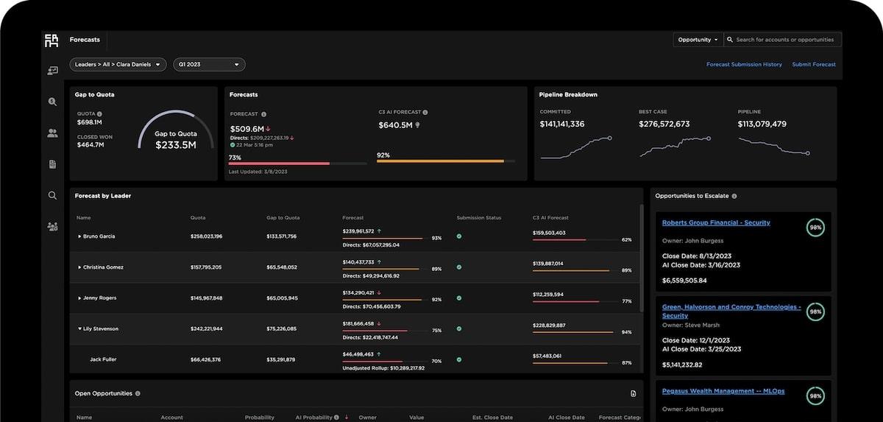
Task: Click Bruno Garcia's submission status checkmark
Action: [x=459, y=236]
